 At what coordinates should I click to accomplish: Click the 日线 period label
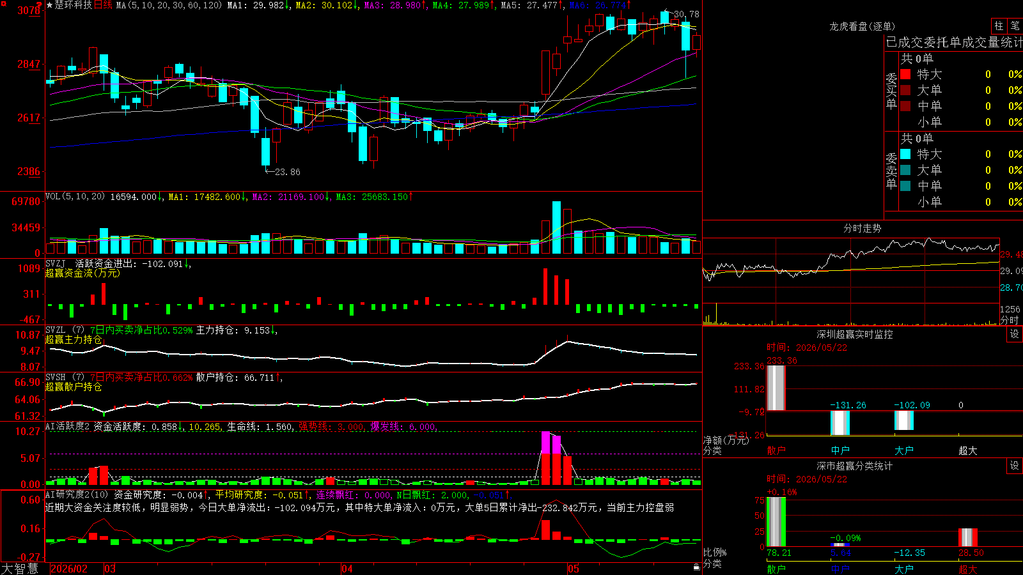[x=103, y=5]
